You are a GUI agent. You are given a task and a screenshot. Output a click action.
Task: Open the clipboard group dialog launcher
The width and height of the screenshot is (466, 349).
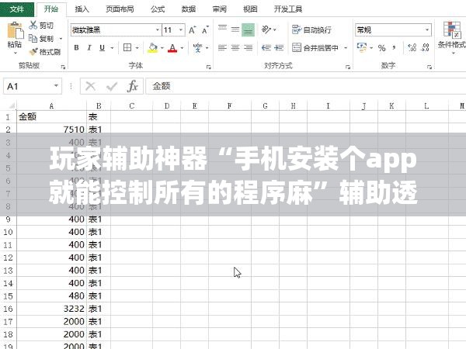63,67
